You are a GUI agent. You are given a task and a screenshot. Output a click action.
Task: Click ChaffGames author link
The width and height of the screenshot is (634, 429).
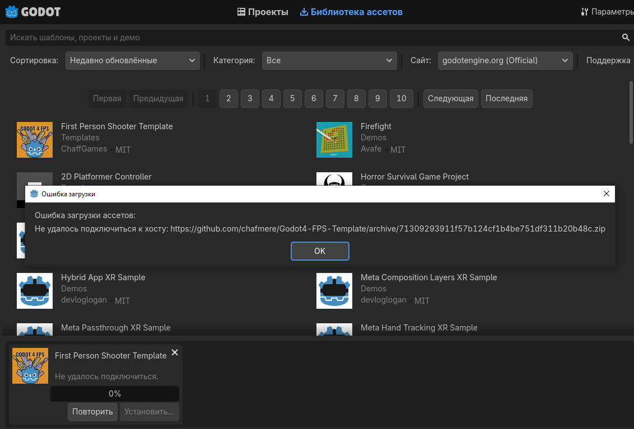click(84, 149)
